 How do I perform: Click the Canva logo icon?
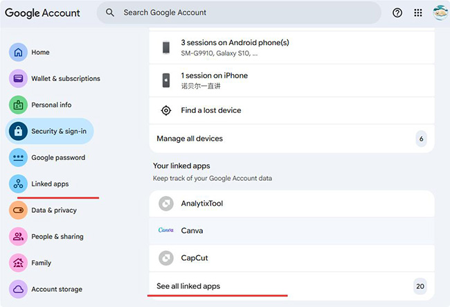166,230
